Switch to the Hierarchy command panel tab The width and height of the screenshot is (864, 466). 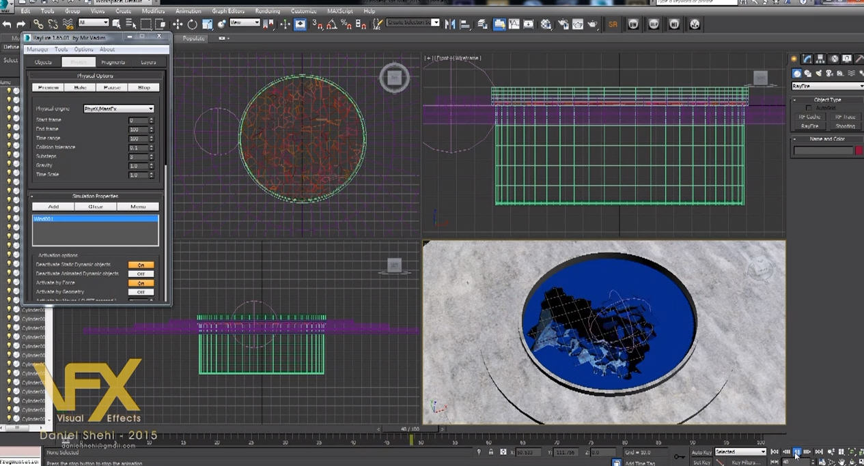point(820,59)
